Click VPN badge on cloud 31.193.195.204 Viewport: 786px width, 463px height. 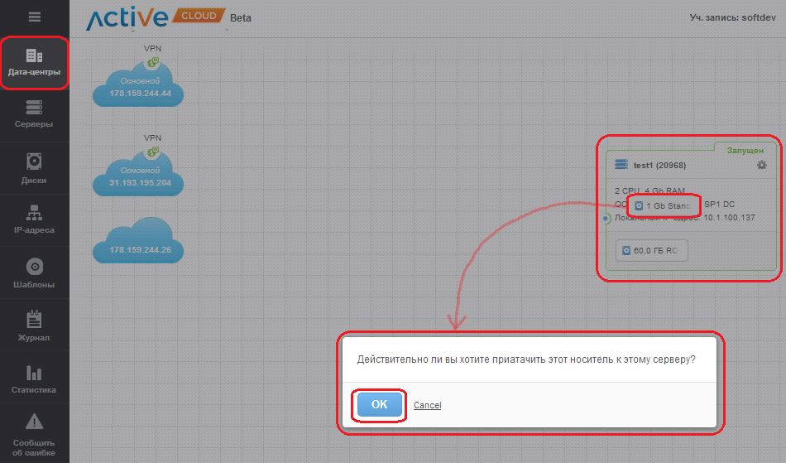[152, 152]
